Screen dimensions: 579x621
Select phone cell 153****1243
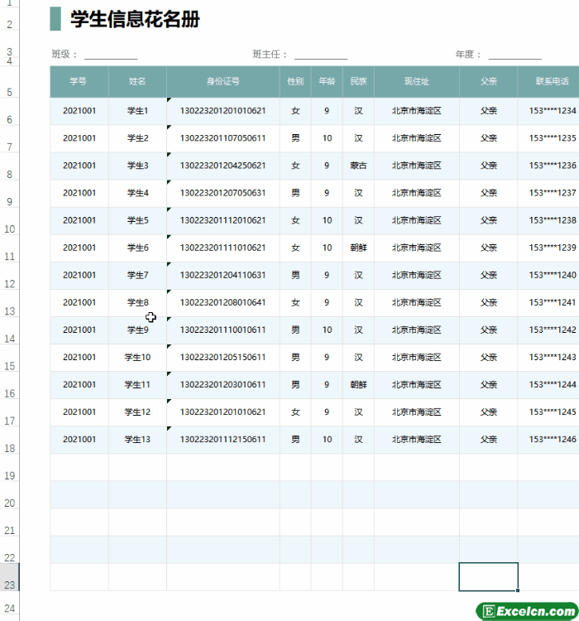548,357
